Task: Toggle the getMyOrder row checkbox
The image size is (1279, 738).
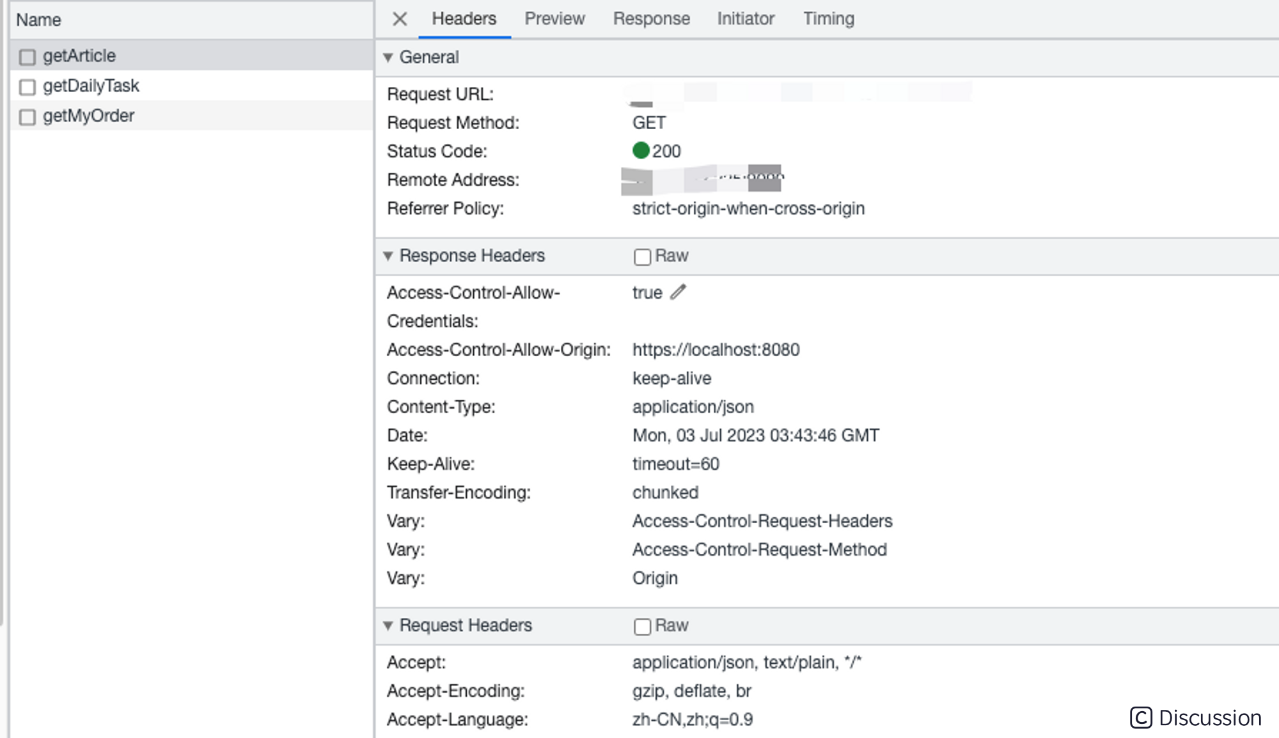Action: point(27,117)
